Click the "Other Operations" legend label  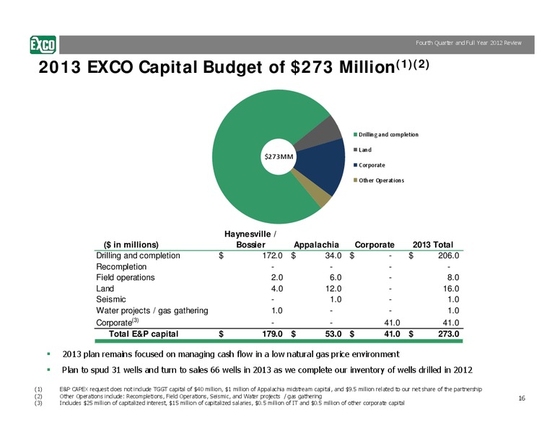point(382,180)
